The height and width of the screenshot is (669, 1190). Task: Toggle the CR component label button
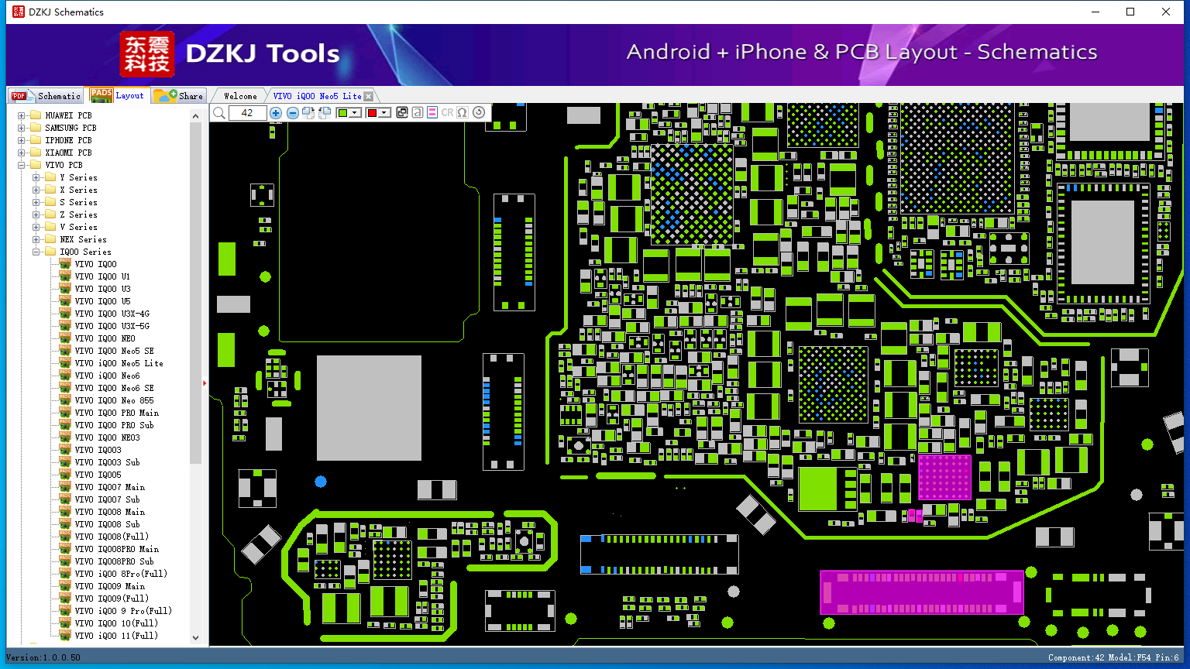pos(447,113)
